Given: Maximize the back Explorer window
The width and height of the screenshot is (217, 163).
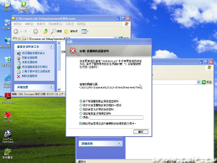Looking at the screenshot, I should click(206, 62).
